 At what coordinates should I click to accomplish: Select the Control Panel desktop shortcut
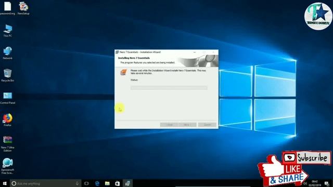pyautogui.click(x=8, y=98)
